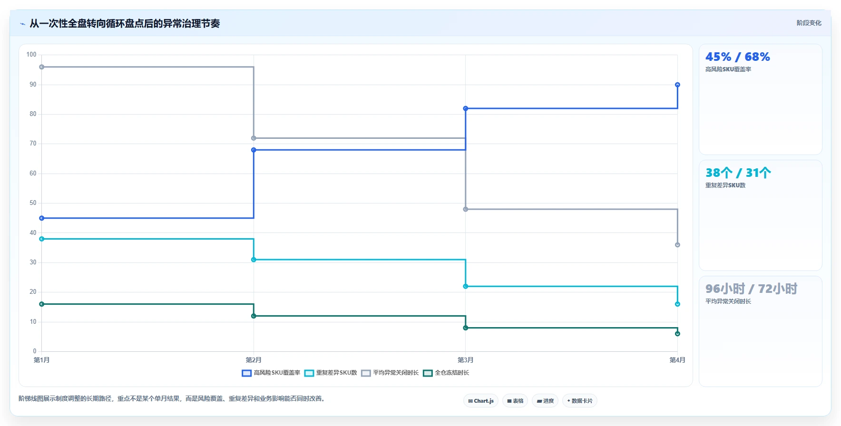
Task: Click the chart title 从一次性全盘转向循环盘点后的异常治理节奏
Action: (x=125, y=24)
